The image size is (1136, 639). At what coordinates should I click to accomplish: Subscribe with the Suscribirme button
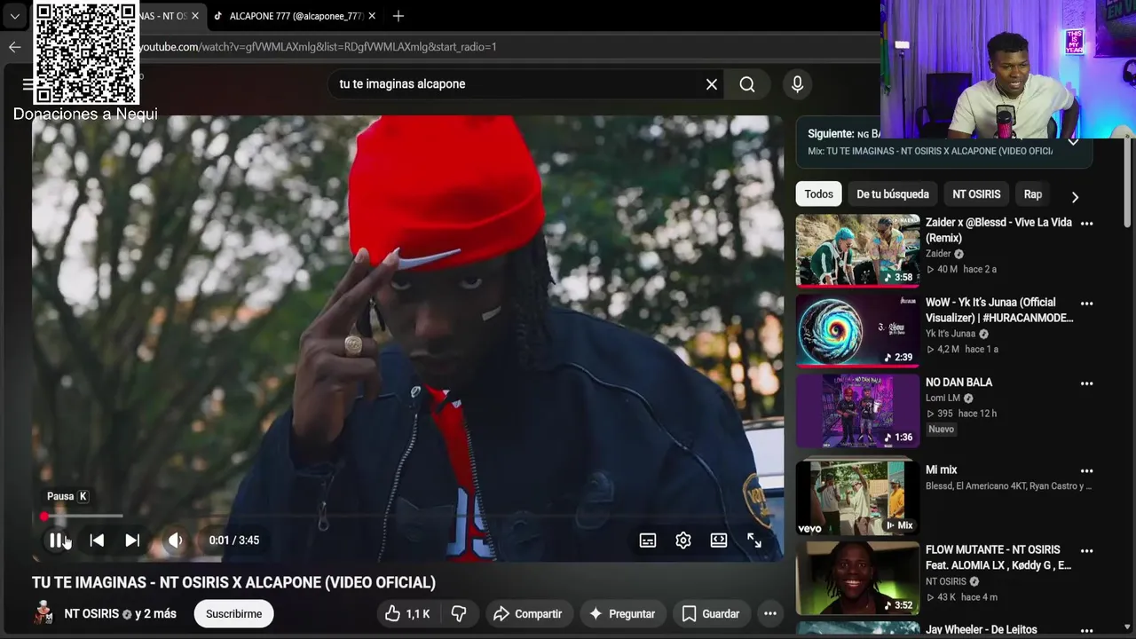tap(234, 614)
